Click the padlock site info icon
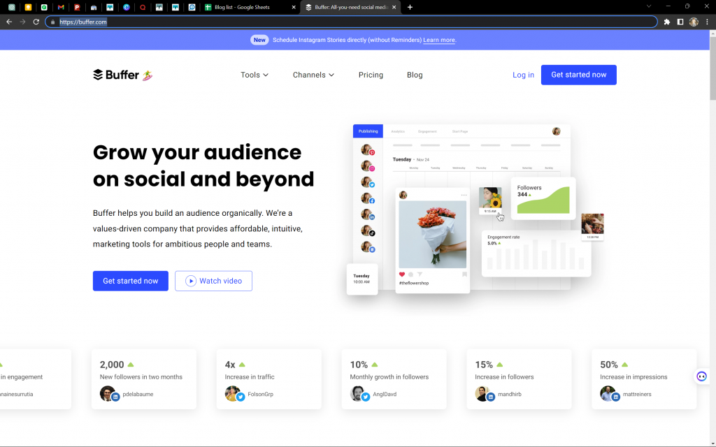Screen dimensions: 716x447 (53, 22)
